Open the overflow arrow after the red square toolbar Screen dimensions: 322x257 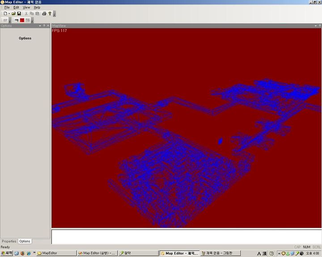32,21
